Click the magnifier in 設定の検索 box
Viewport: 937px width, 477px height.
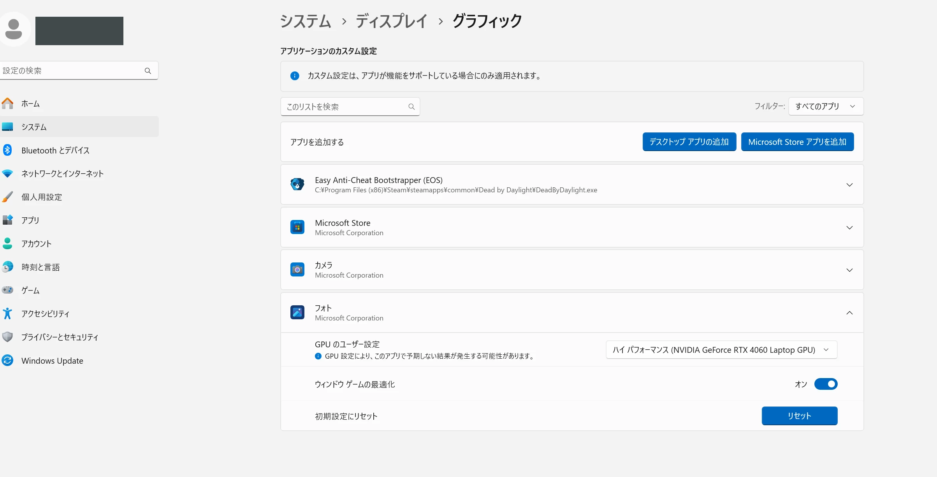148,71
